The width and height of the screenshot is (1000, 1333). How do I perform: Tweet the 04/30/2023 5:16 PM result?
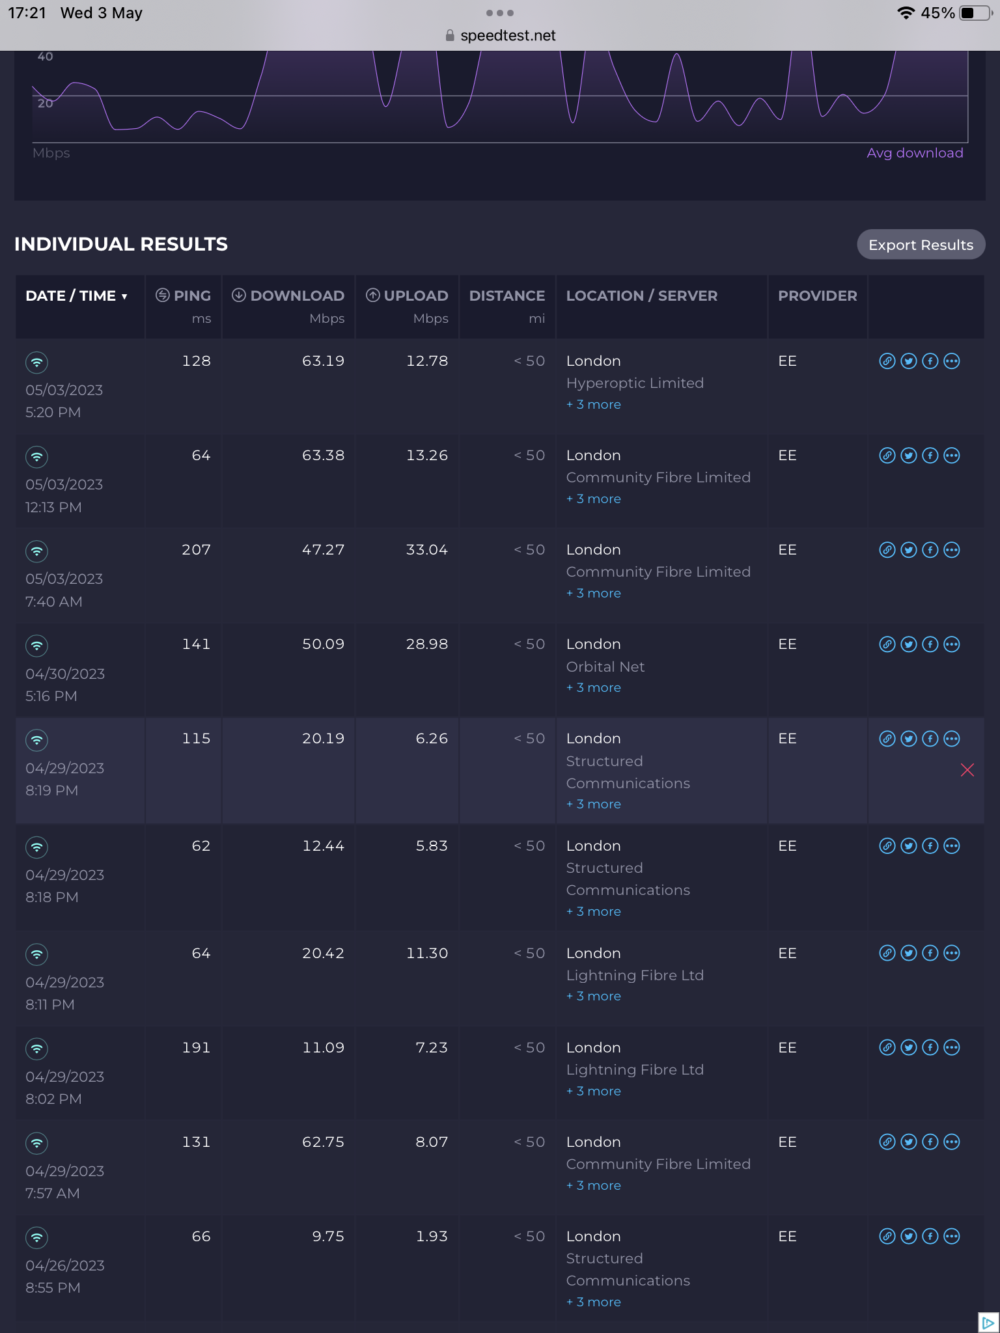click(x=909, y=644)
